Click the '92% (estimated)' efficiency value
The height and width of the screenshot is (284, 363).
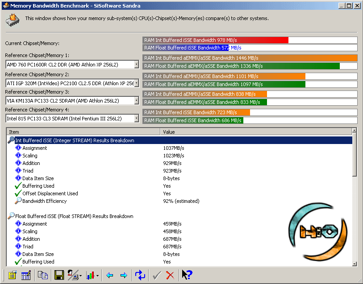pos(181,201)
